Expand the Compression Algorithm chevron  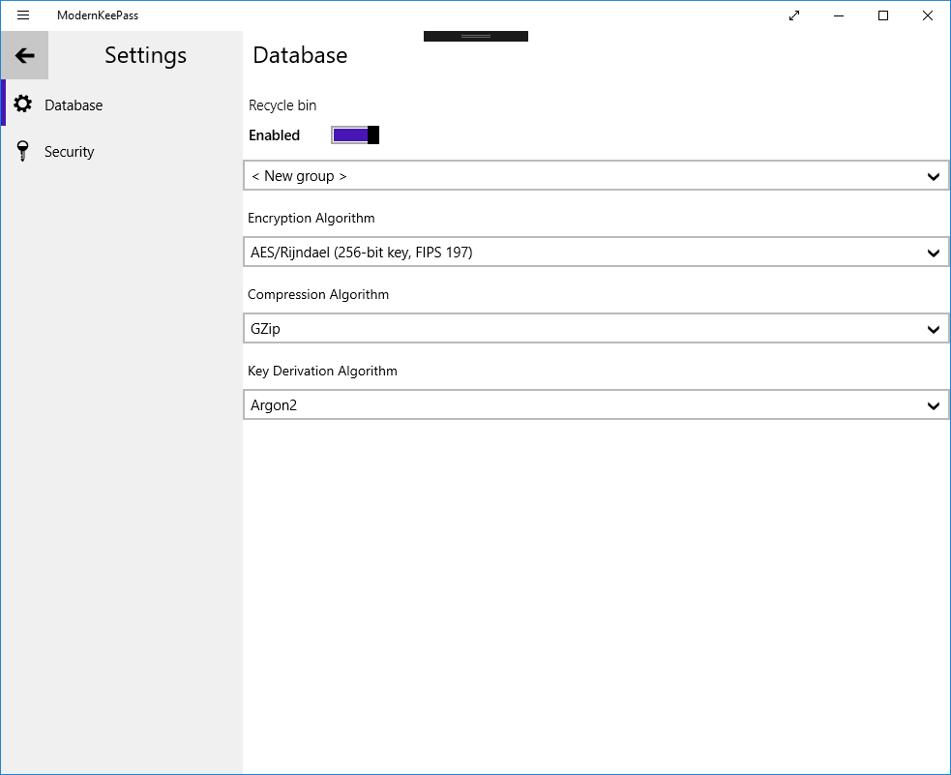(933, 330)
